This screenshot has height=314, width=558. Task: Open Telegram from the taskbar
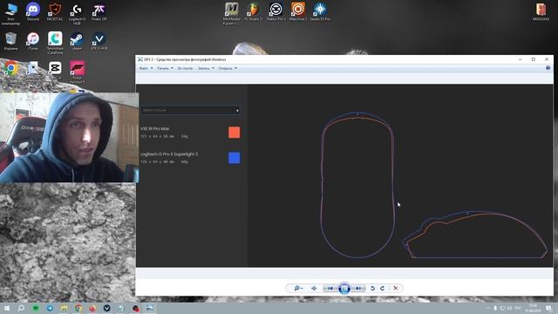pyautogui.click(x=50, y=308)
